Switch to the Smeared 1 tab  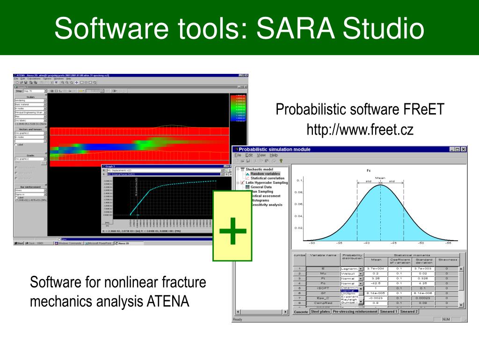389,312
